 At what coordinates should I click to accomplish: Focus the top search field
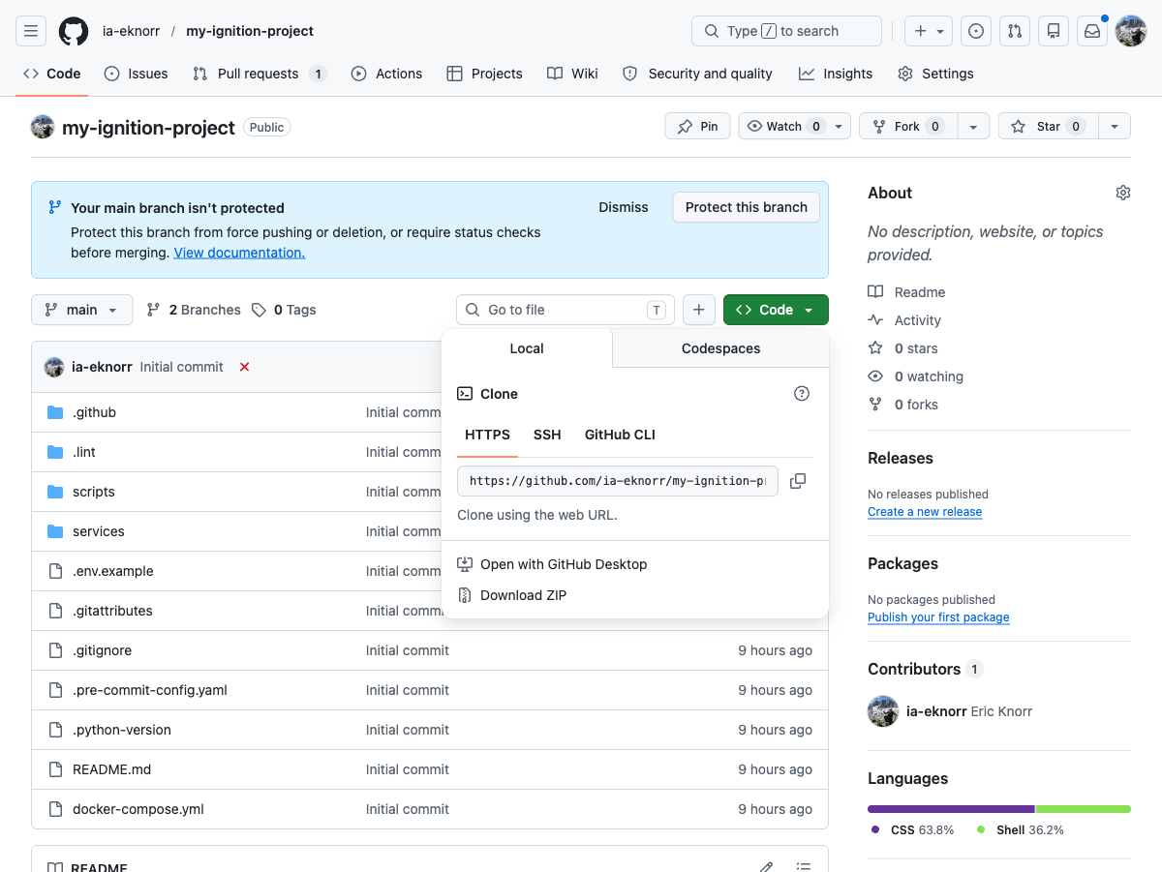pos(786,31)
